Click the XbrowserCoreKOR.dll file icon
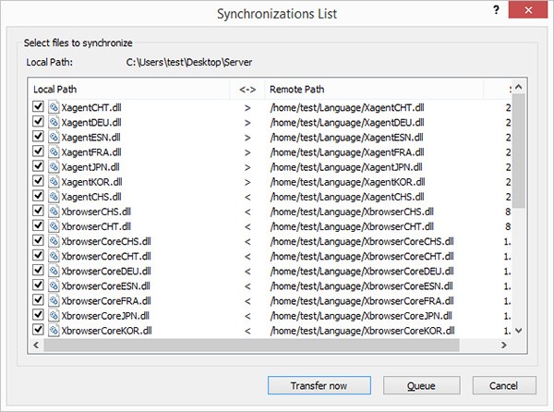Image resolution: width=554 pixels, height=412 pixels. click(53, 330)
